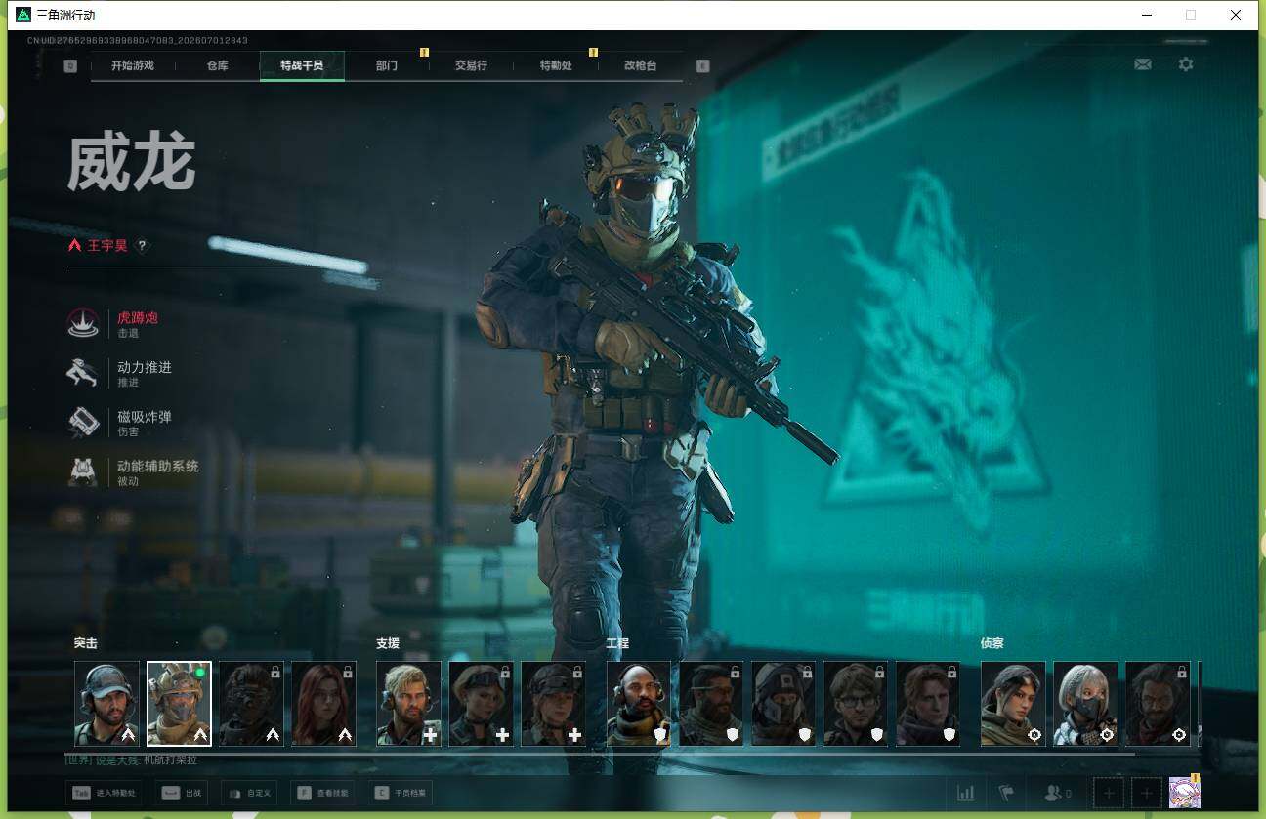Click the second empty squad slot plus

1146,793
